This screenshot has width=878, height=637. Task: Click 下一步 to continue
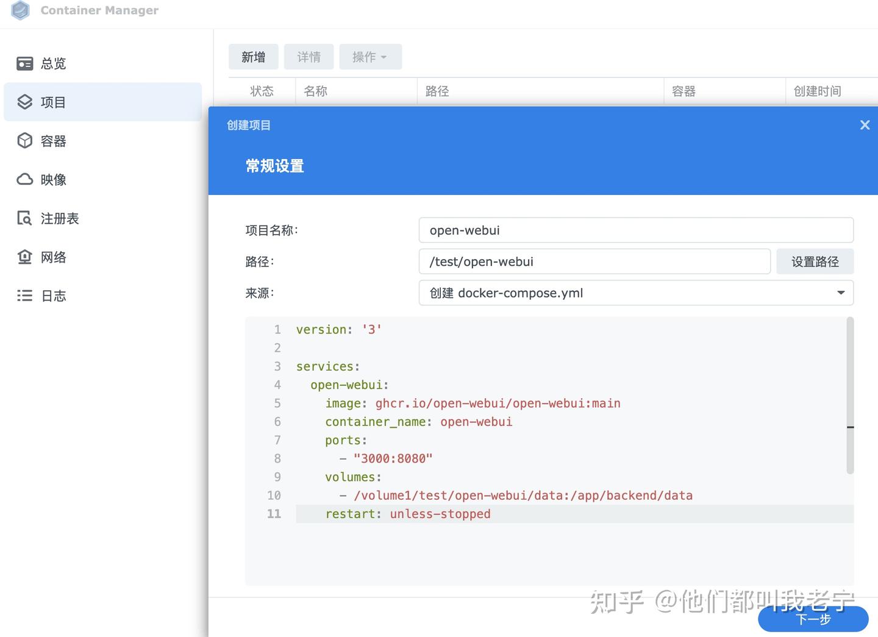[x=813, y=619]
